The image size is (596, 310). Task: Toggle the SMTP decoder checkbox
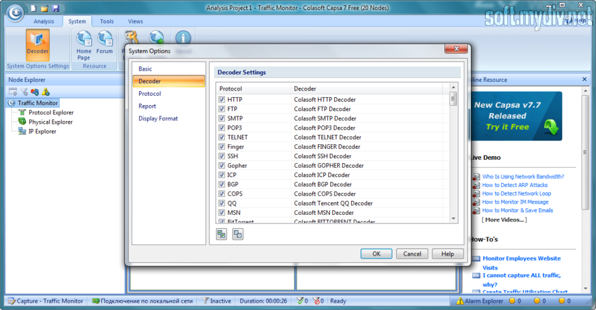click(222, 118)
